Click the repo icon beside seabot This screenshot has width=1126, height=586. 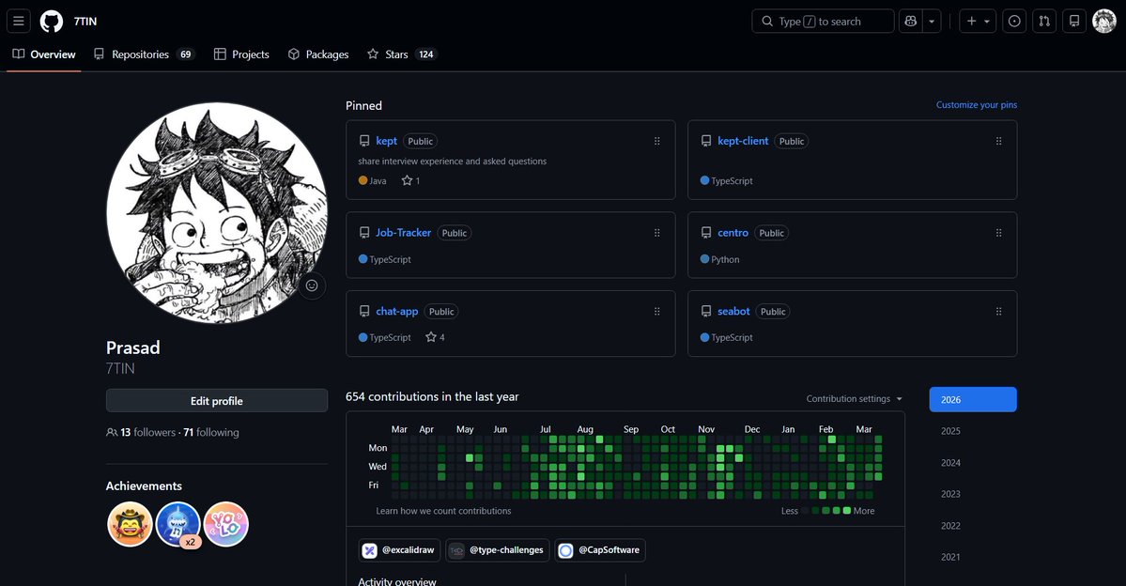coord(706,312)
